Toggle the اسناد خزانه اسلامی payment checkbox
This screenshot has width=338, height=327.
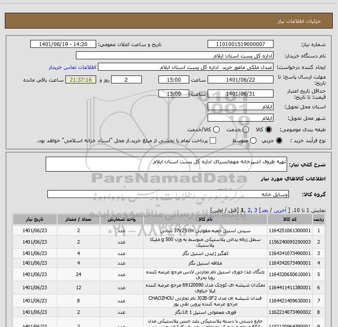(x=213, y=140)
